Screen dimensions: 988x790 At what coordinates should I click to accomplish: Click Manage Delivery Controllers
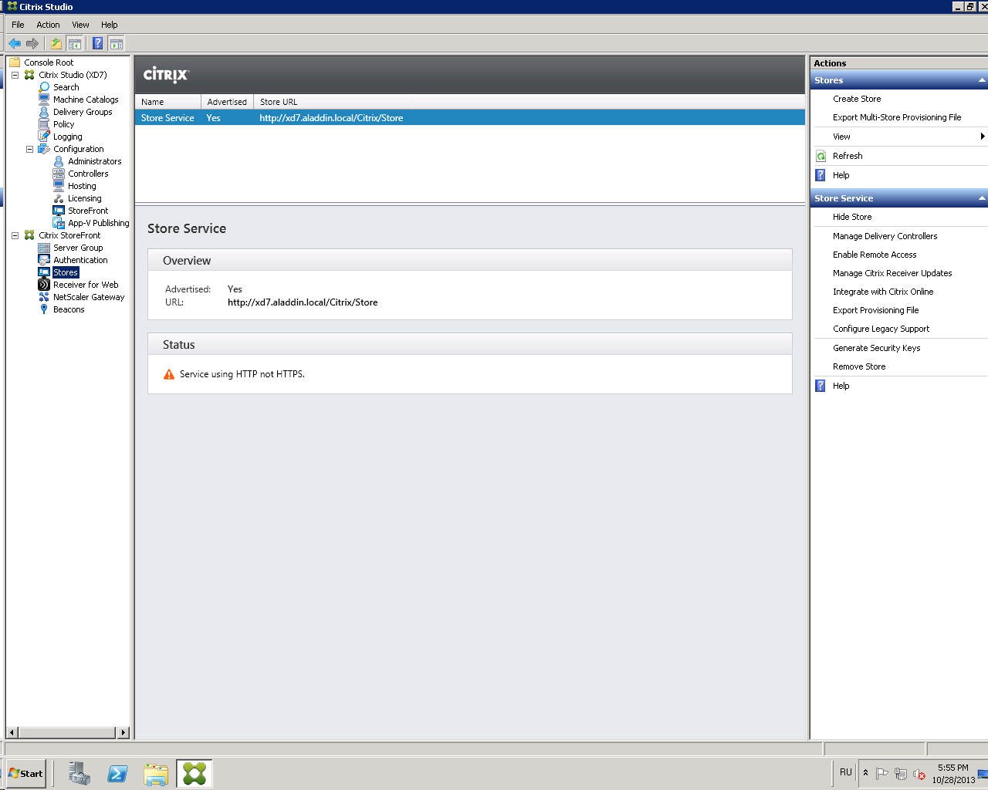click(x=885, y=236)
